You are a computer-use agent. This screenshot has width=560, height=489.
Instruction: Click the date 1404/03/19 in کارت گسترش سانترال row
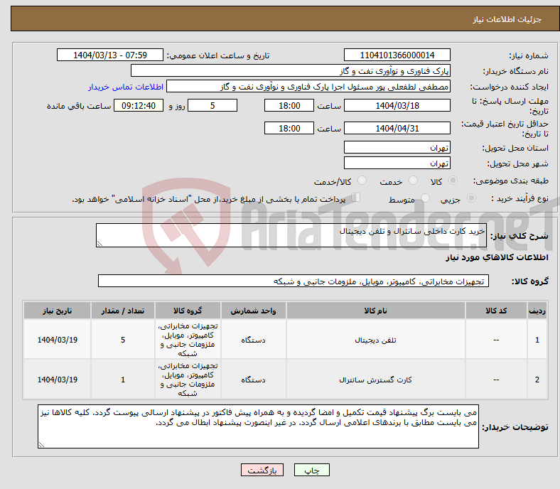tap(57, 380)
